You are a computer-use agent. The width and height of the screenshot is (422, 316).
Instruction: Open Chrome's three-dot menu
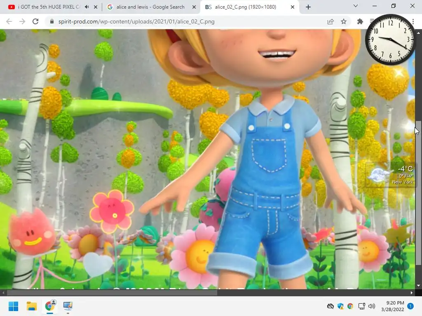click(413, 21)
